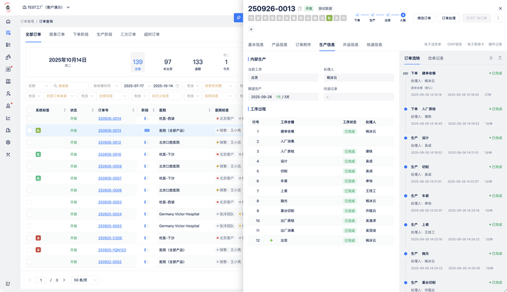
Task: Select the checkbox for order 250925-CSDE
Action: pyautogui.click(x=29, y=238)
